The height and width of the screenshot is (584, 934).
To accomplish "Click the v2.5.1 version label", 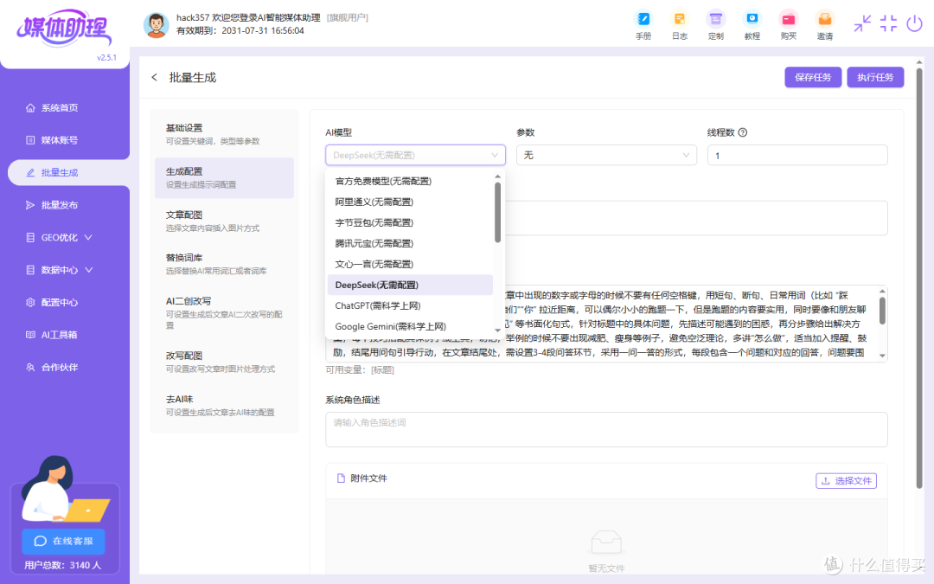I will tap(106, 58).
